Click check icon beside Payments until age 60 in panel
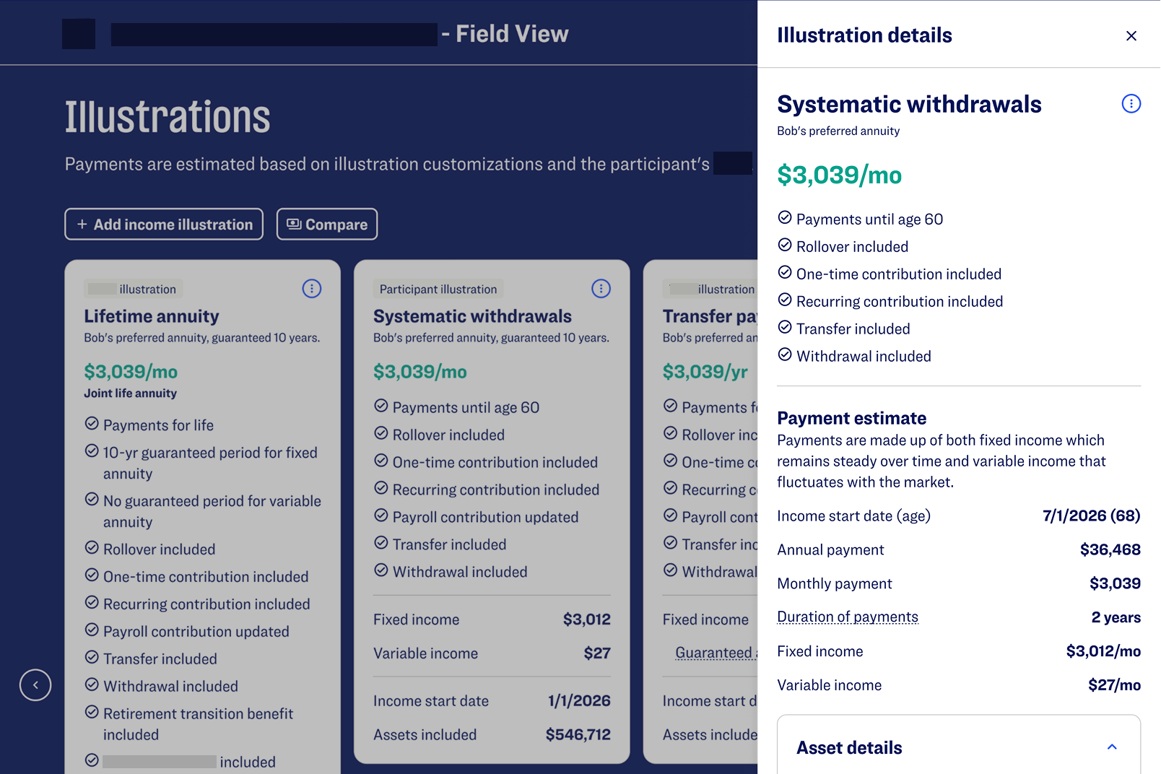Screen dimensions: 1161x774 (x=785, y=217)
